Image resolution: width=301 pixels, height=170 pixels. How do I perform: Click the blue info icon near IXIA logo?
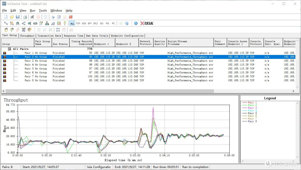pos(136,23)
